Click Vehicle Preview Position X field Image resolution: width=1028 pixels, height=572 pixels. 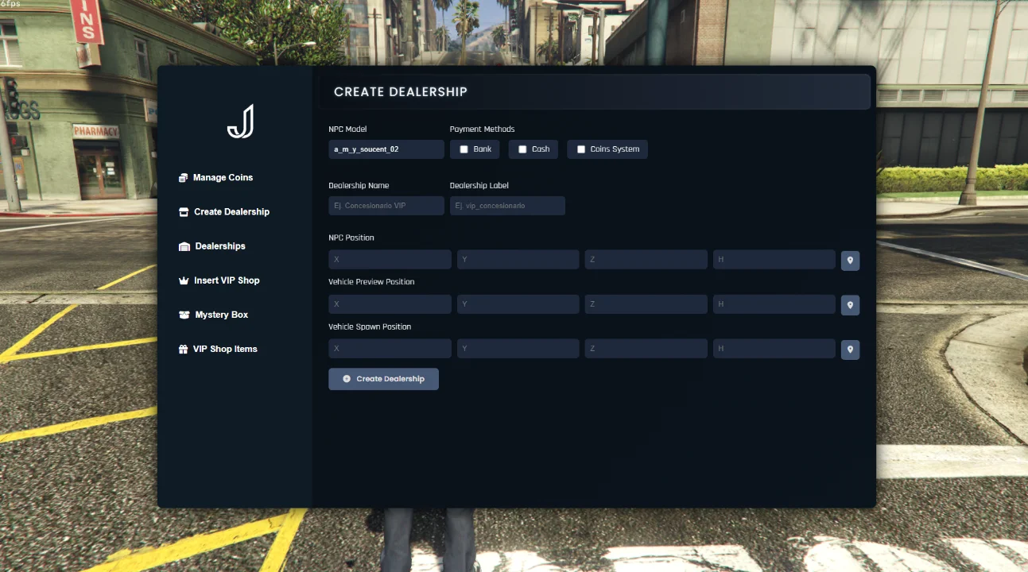point(390,304)
